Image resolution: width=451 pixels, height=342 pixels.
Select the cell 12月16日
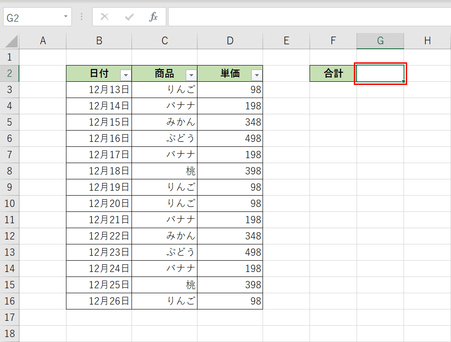click(x=99, y=139)
